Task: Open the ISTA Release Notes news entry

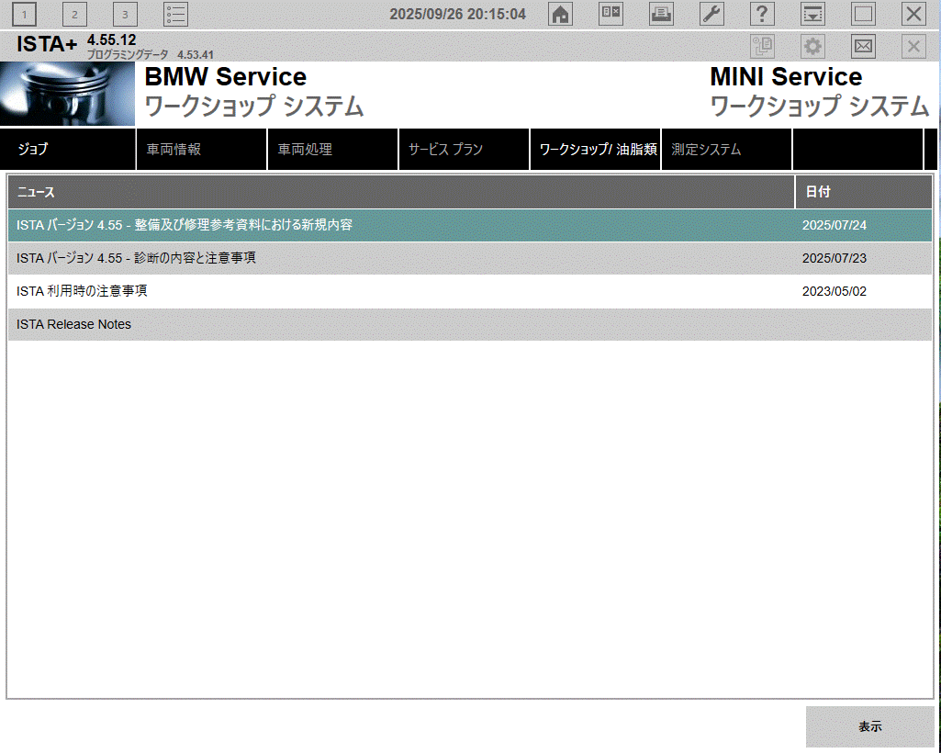Action: click(x=73, y=324)
